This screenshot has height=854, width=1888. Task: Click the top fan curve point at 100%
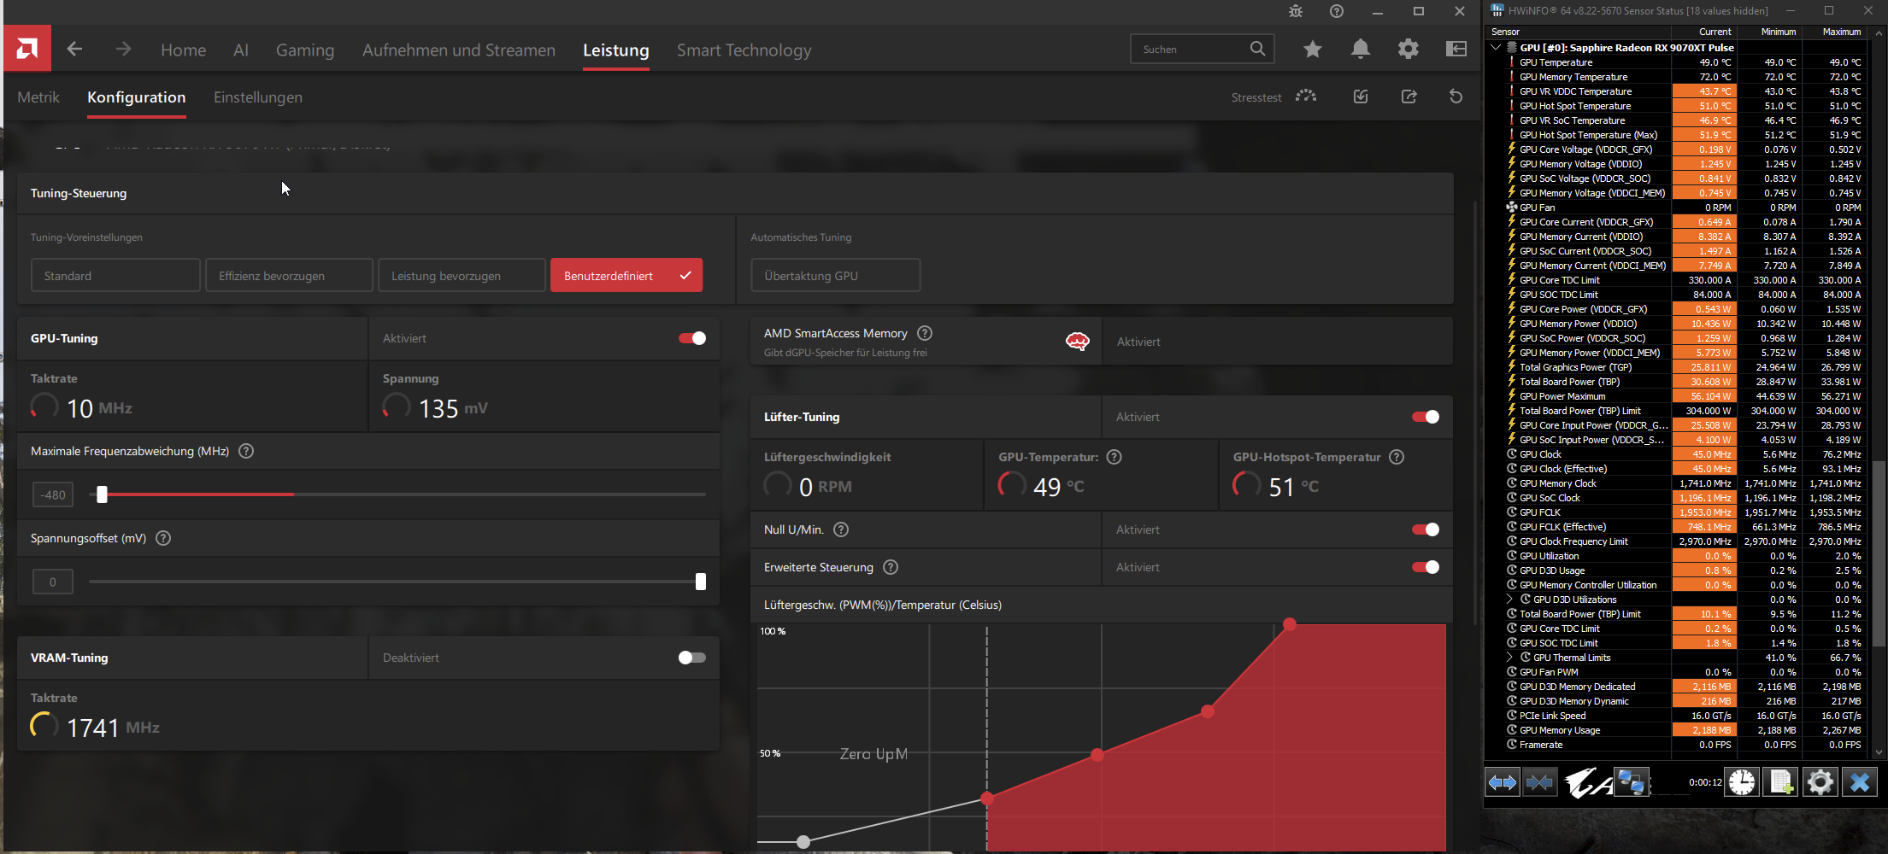pos(1290,624)
